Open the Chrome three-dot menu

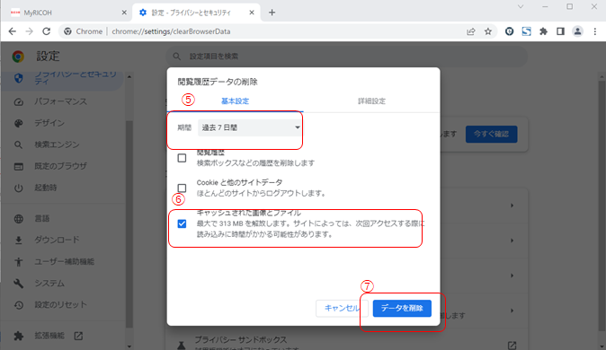point(595,31)
